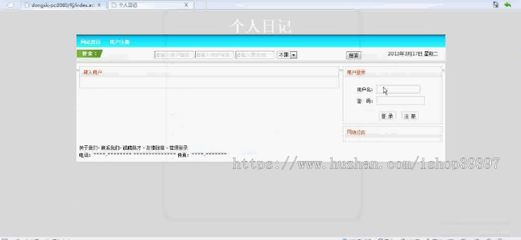This screenshot has height=240, width=521.
Task: Click the 登录 login button
Action: (x=387, y=116)
